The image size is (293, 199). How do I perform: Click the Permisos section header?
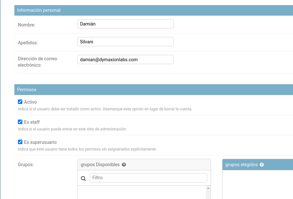click(x=154, y=90)
